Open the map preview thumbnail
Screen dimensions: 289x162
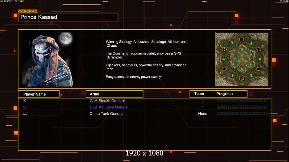(242, 59)
